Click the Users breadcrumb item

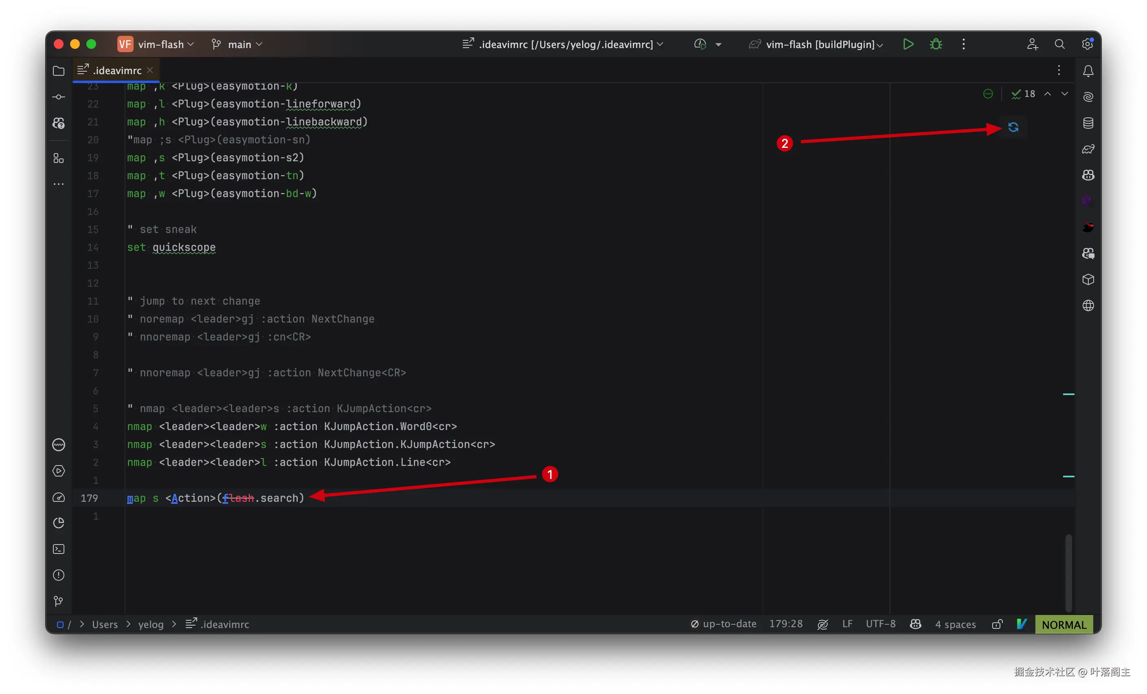point(105,624)
